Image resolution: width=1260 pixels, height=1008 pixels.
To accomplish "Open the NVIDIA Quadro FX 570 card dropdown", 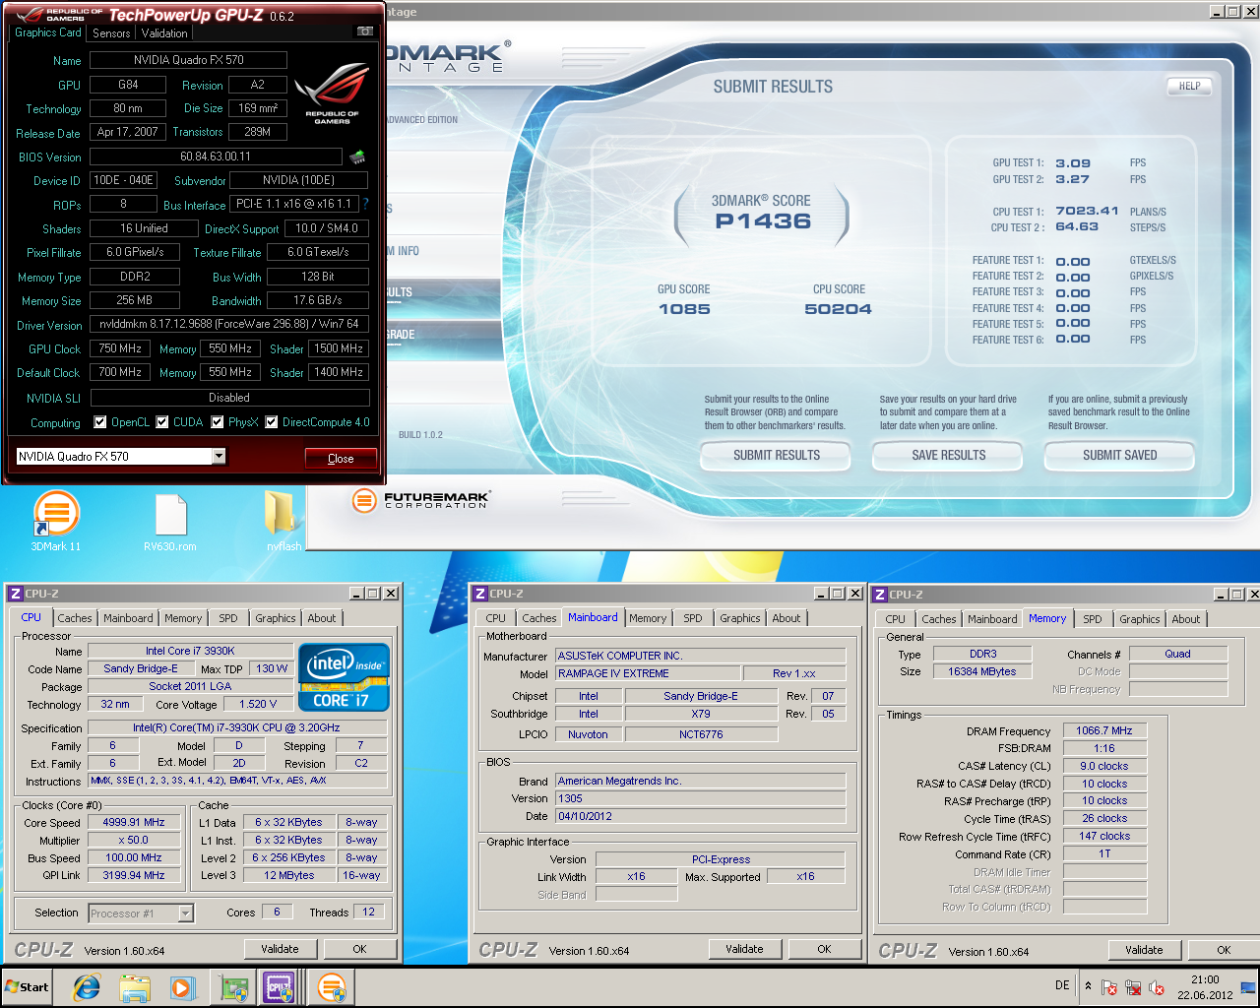I will pos(219,456).
